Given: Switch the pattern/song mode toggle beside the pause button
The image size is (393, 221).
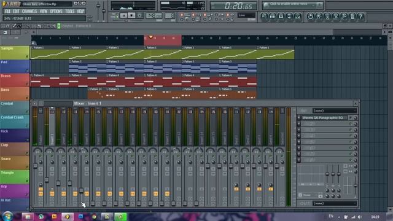Looking at the screenshot, I should tap(115, 15).
